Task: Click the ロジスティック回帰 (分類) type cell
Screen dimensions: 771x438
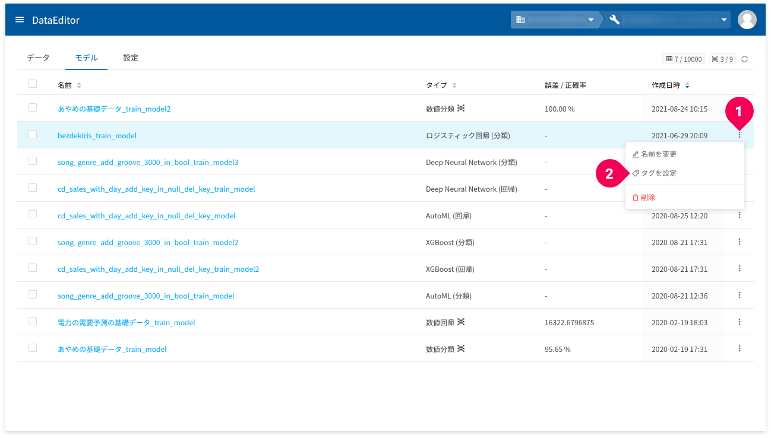Action: pos(468,135)
